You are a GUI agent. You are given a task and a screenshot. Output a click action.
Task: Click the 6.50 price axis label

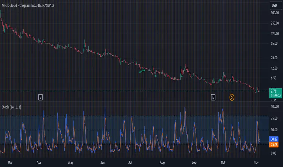pos(273,78)
